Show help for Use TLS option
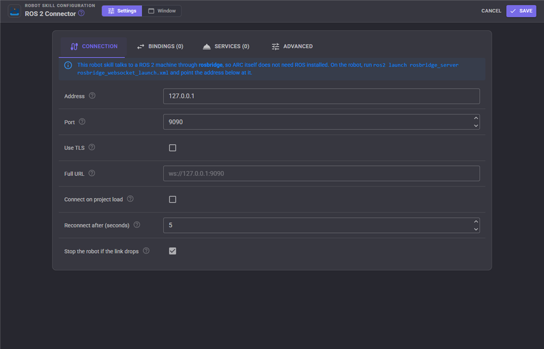 point(91,147)
